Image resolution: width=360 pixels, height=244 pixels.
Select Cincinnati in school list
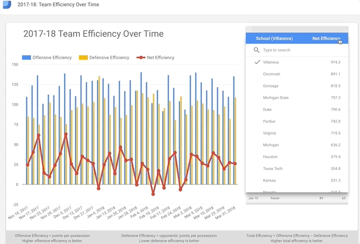297,74
